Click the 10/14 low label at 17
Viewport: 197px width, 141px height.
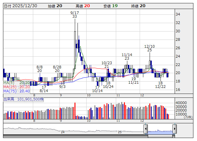tap(97, 89)
